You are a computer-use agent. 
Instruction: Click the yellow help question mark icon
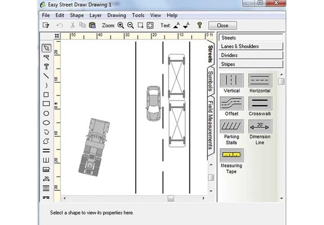[199, 26]
